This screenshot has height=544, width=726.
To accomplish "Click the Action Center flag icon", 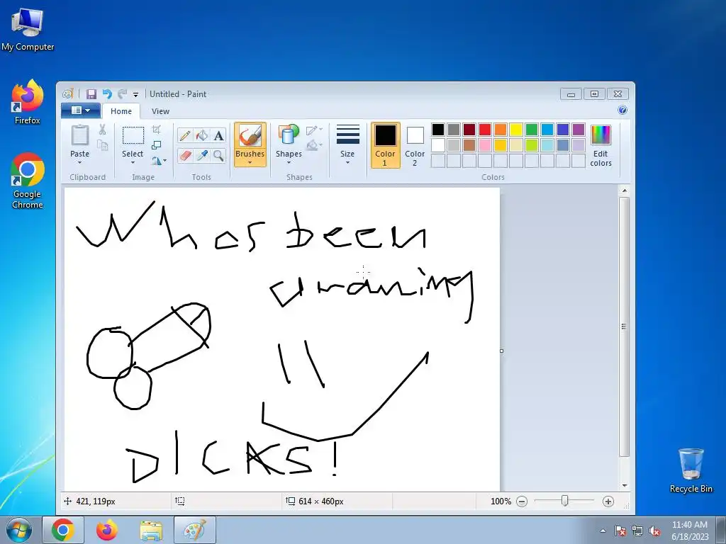I will 620,531.
